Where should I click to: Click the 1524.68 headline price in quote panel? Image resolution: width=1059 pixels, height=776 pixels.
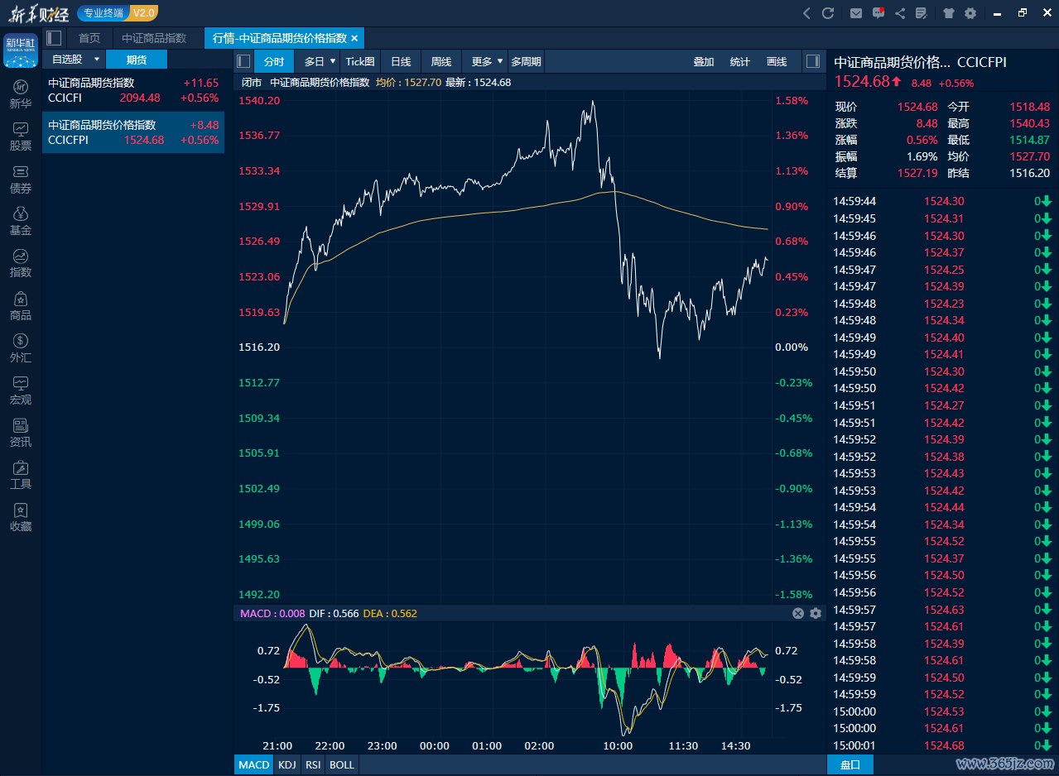coord(861,81)
